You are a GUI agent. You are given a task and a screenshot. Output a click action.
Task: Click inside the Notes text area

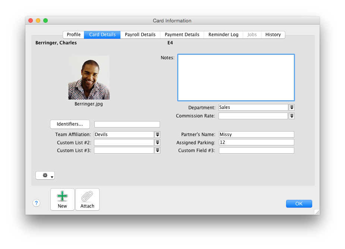tap(236, 78)
